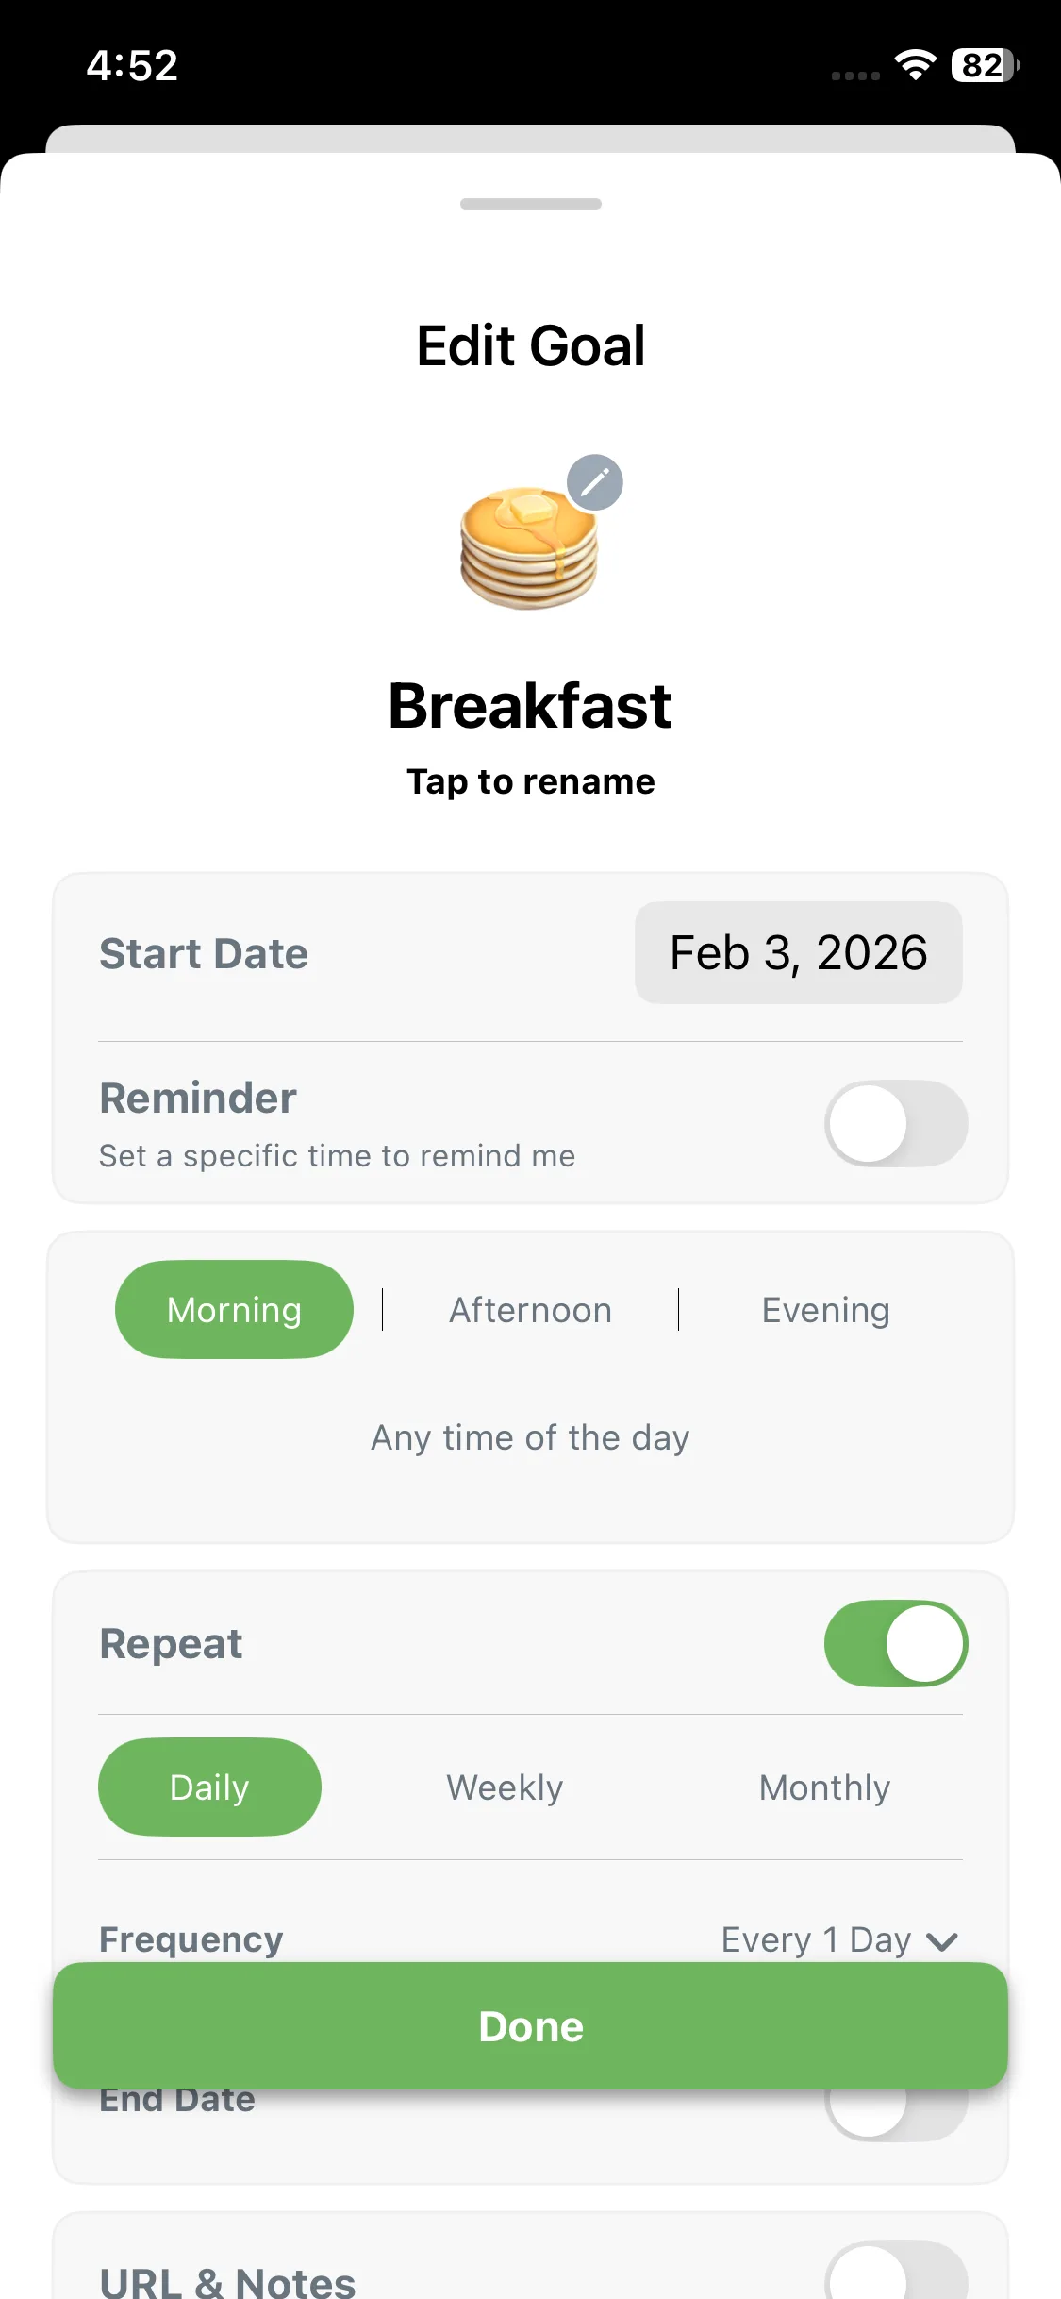Image resolution: width=1061 pixels, height=2299 pixels.
Task: Tap the pencil edit icon on emoji
Action: (594, 482)
